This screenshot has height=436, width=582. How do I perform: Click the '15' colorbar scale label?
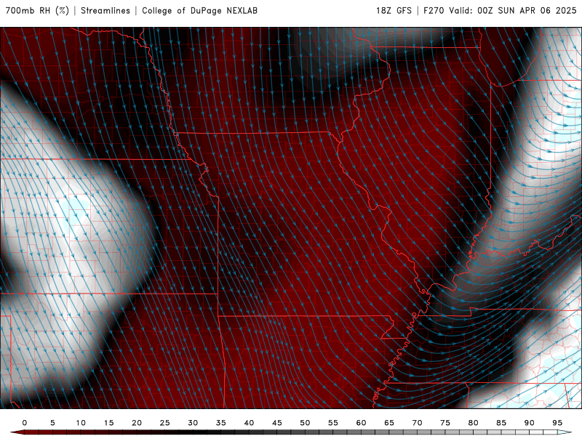point(108,423)
